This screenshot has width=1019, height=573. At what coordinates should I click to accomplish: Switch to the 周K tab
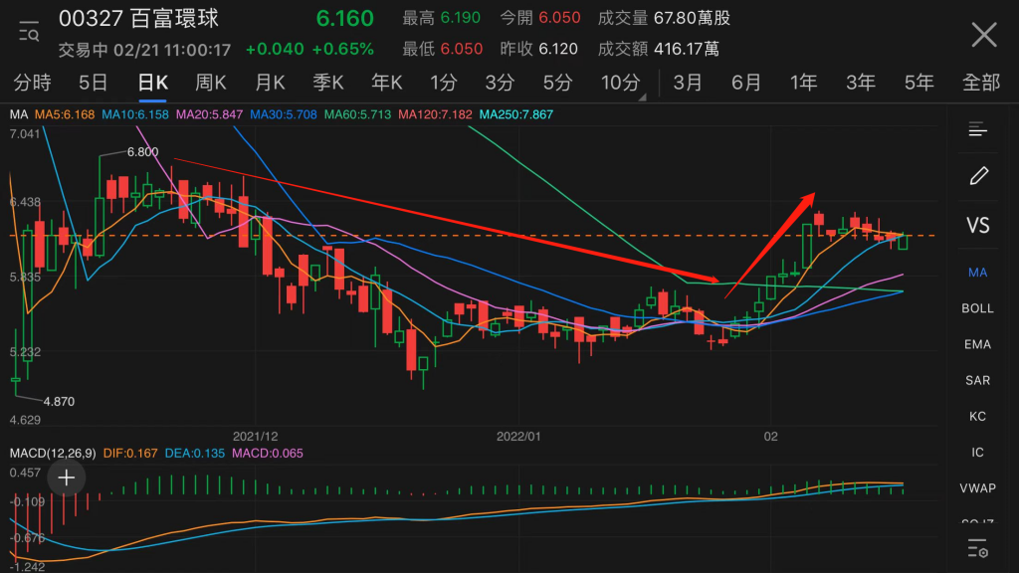click(211, 83)
